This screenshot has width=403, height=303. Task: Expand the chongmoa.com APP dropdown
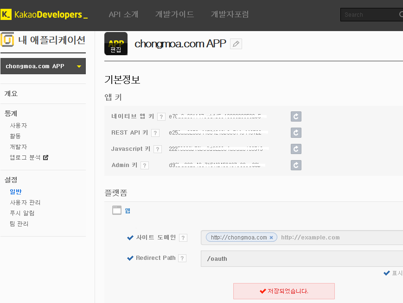pos(43,66)
